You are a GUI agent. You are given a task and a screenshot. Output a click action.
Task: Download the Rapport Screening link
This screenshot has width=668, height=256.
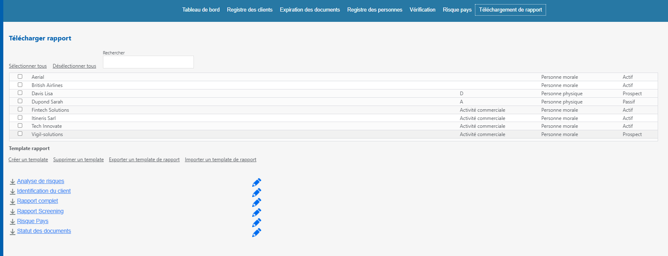coord(40,211)
